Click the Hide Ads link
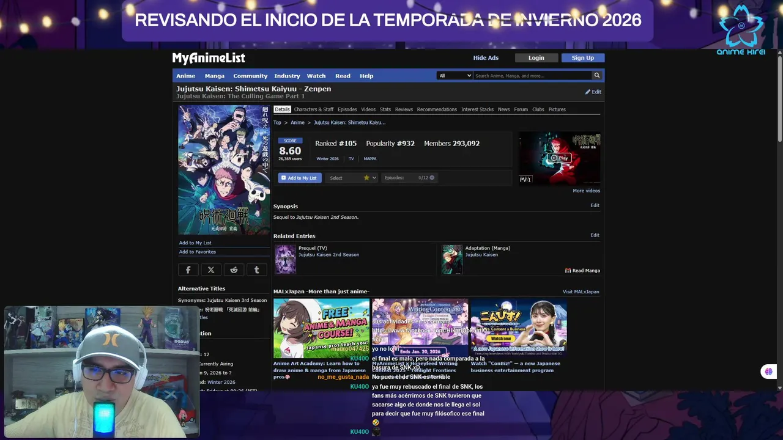The height and width of the screenshot is (440, 783). tap(486, 58)
